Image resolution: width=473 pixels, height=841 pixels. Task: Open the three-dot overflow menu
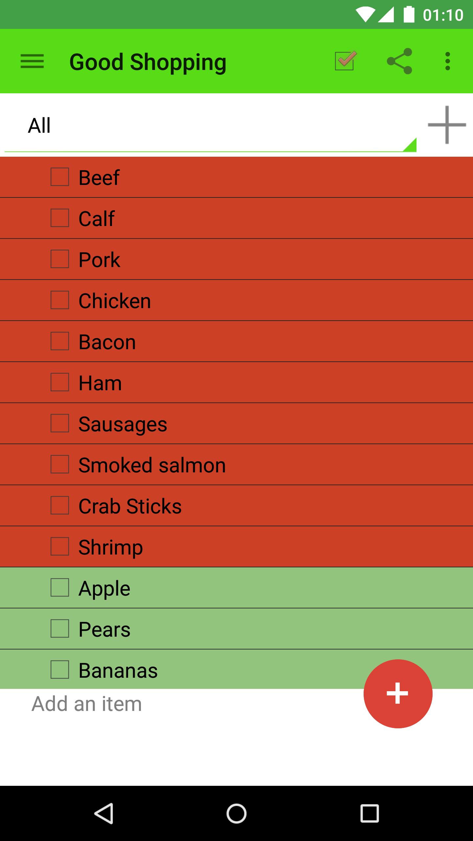click(447, 61)
